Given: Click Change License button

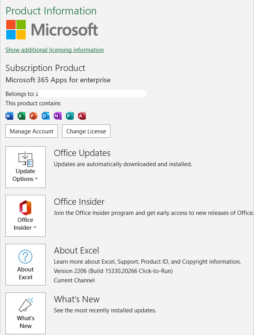Looking at the screenshot, I should coord(86,131).
